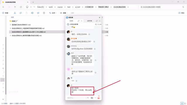Refresh the 成员列表 tab in chat window

coord(97,21)
